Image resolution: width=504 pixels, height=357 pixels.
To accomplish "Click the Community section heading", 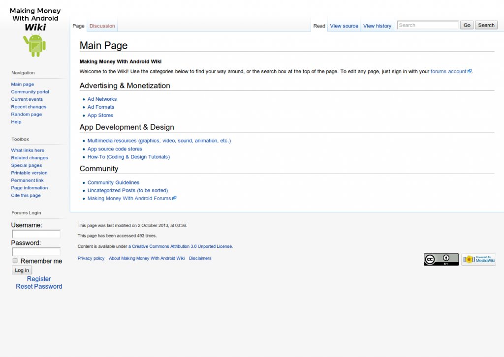I will (99, 169).
